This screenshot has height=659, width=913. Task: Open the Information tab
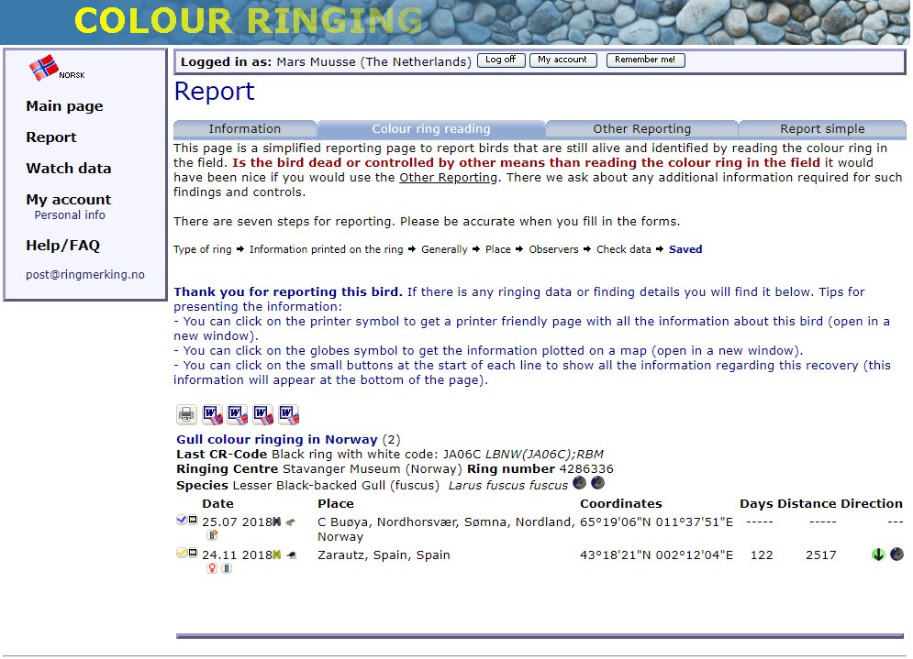click(245, 129)
